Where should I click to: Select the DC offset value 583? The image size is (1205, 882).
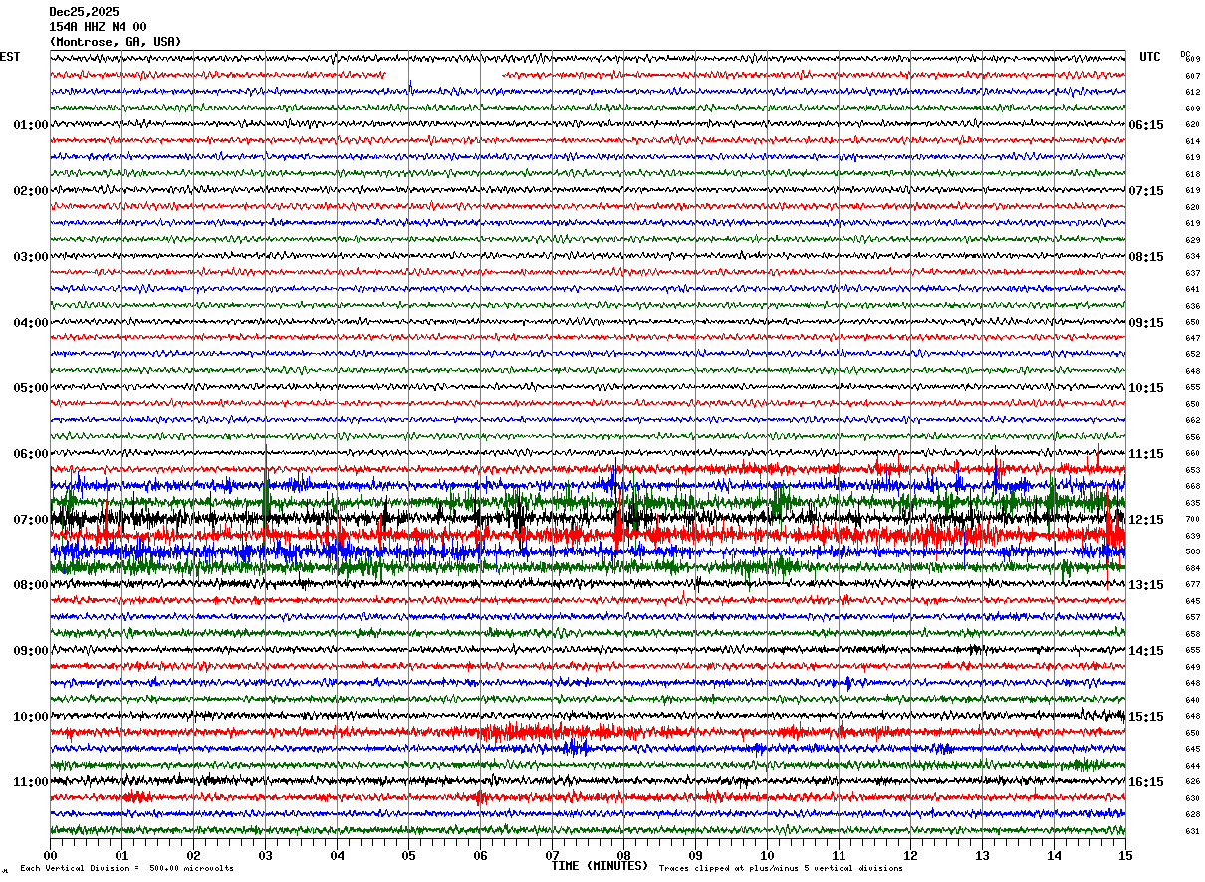pyautogui.click(x=1192, y=552)
